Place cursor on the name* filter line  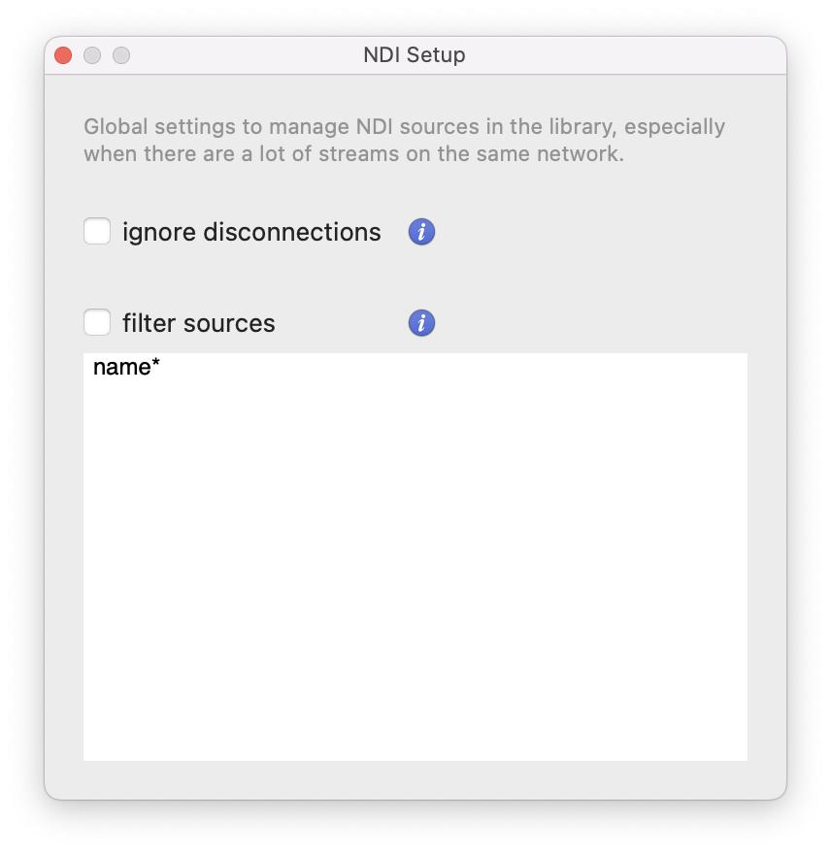(126, 368)
